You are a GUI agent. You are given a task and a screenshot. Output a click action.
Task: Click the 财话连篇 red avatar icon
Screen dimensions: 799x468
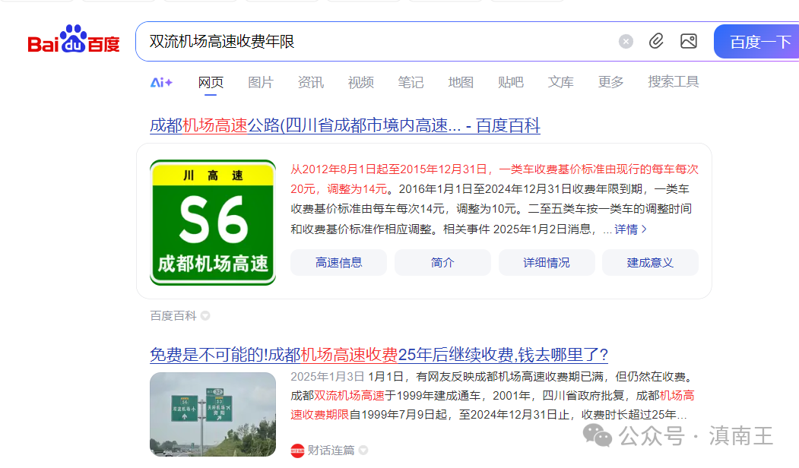pyautogui.click(x=297, y=451)
